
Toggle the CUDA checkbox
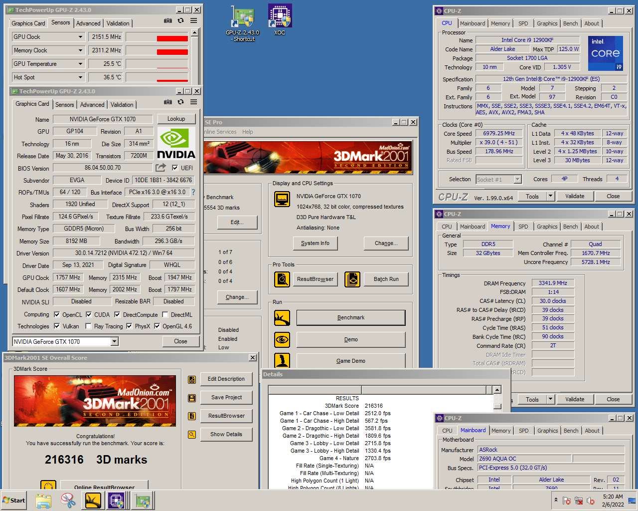(x=89, y=315)
